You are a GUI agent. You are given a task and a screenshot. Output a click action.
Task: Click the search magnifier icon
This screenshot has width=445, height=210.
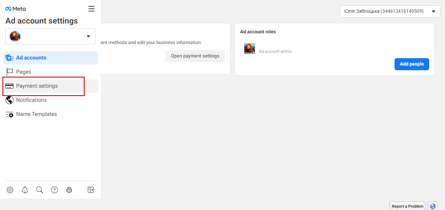coord(40,190)
